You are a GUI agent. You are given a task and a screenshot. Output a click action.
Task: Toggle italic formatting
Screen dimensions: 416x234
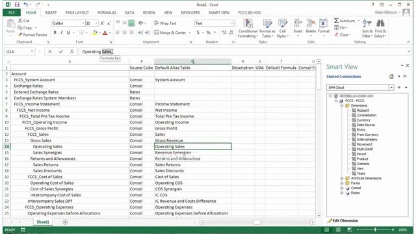point(62,32)
